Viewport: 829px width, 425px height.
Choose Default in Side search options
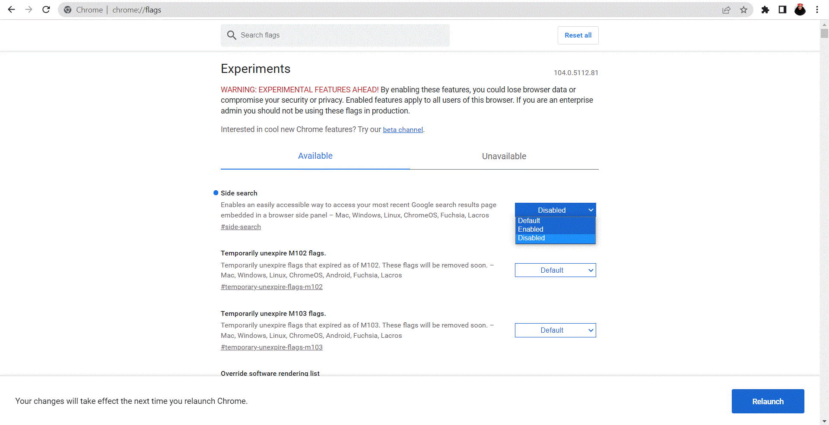(x=555, y=221)
